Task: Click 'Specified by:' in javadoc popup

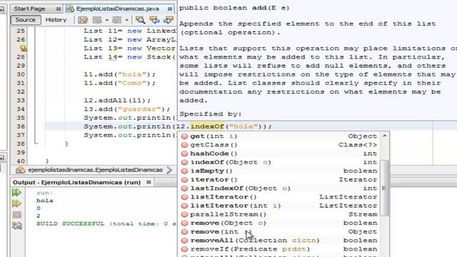Action: (211, 114)
